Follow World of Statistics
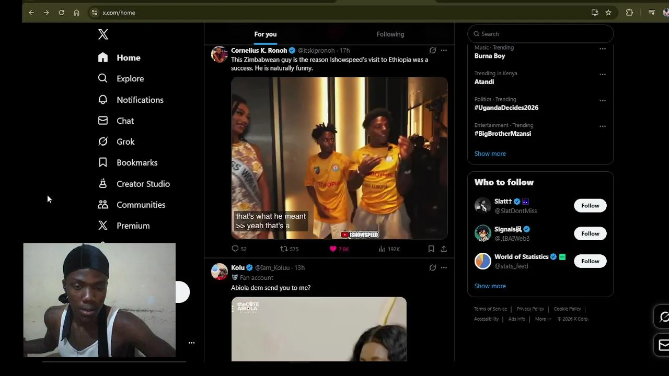This screenshot has height=376, width=669. [x=590, y=261]
